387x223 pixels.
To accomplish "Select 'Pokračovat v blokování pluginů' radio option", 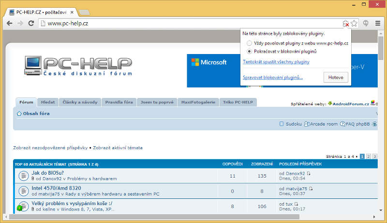I will (x=249, y=51).
